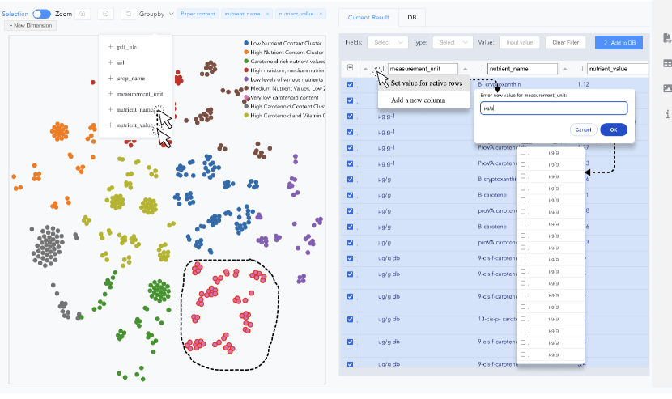Image resolution: width=672 pixels, height=399 pixels.
Task: Click 'High Carotenoid and Vitamin' legend label
Action: click(287, 115)
